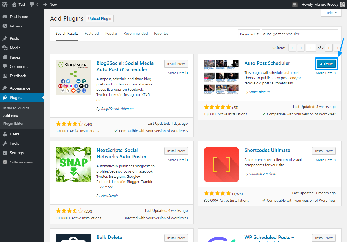Open More Details for Auto Post Scheduler
347x242 pixels.
[326, 73]
